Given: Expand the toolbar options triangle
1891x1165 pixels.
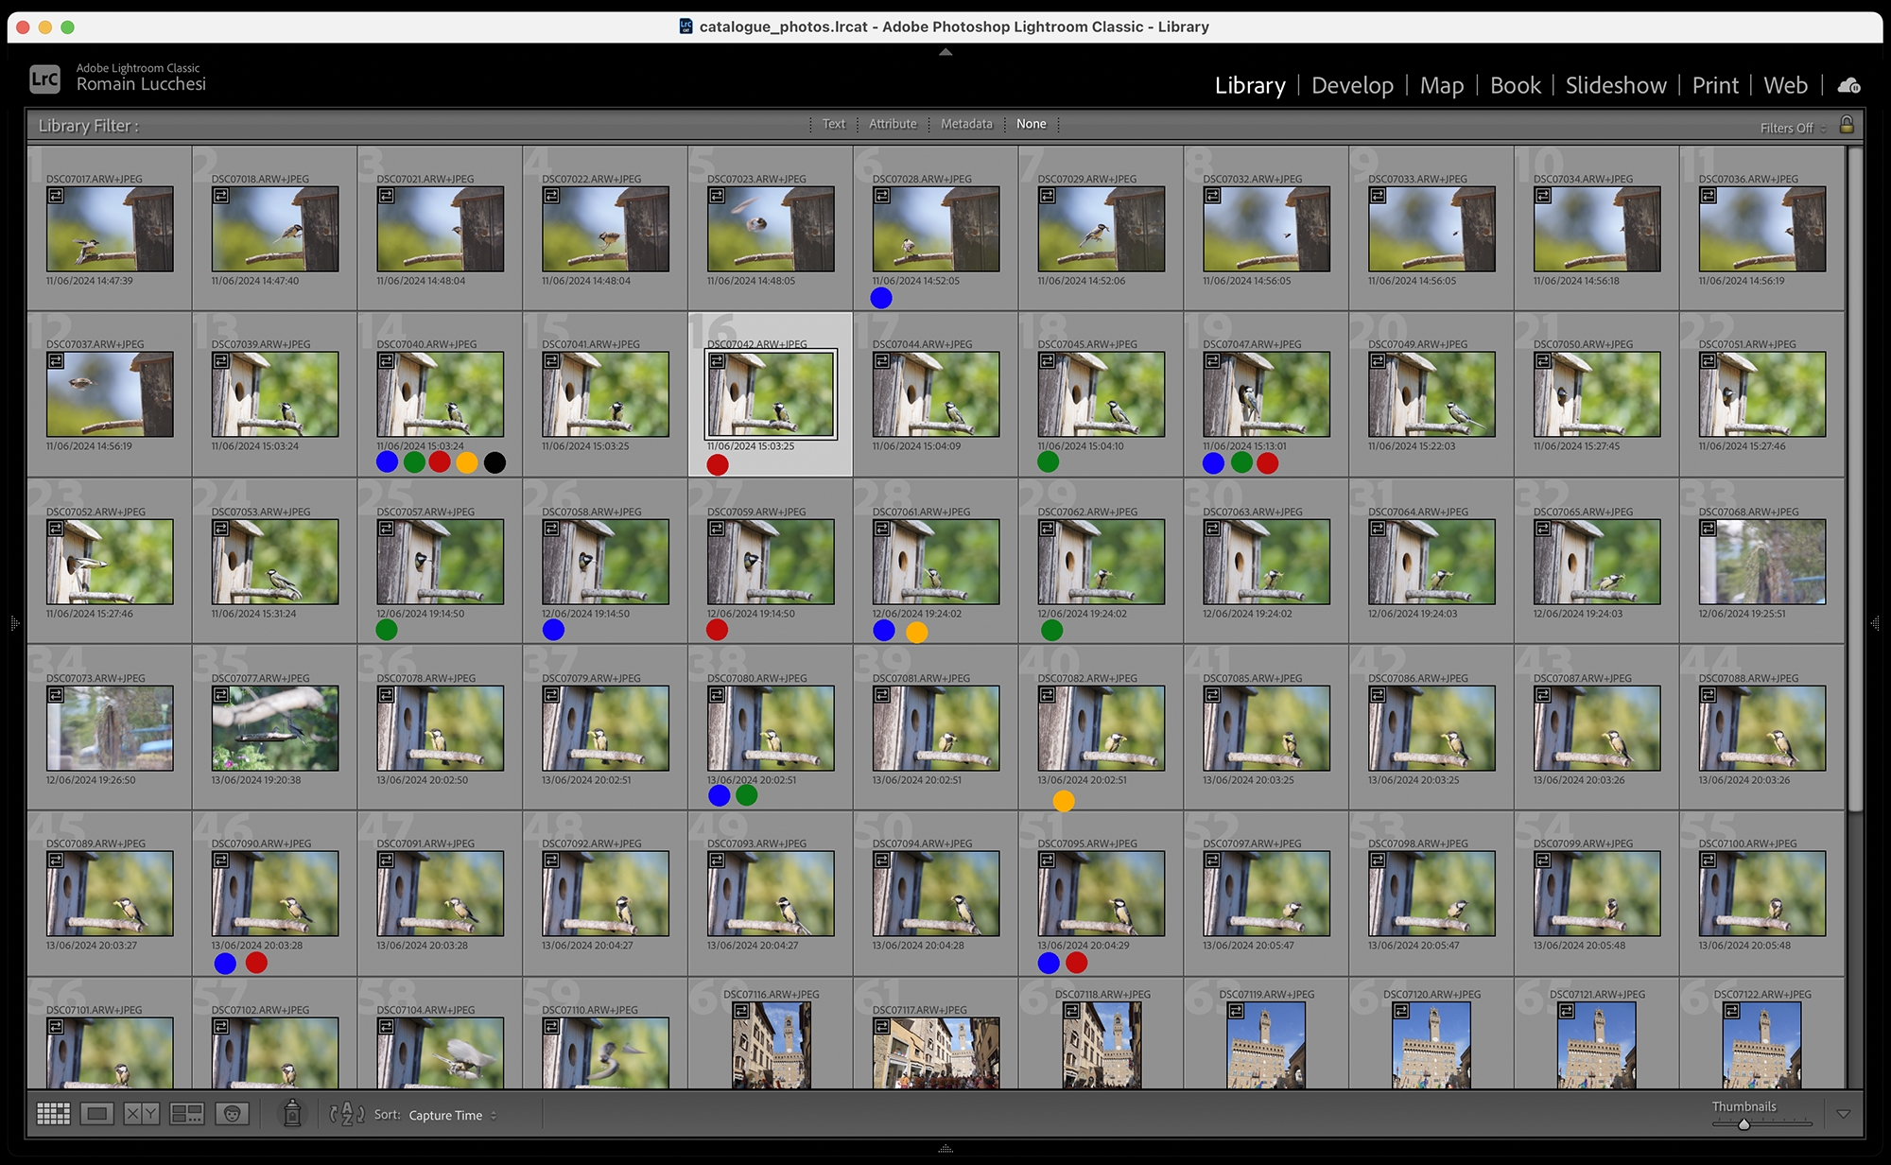Looking at the screenshot, I should (x=1843, y=1114).
